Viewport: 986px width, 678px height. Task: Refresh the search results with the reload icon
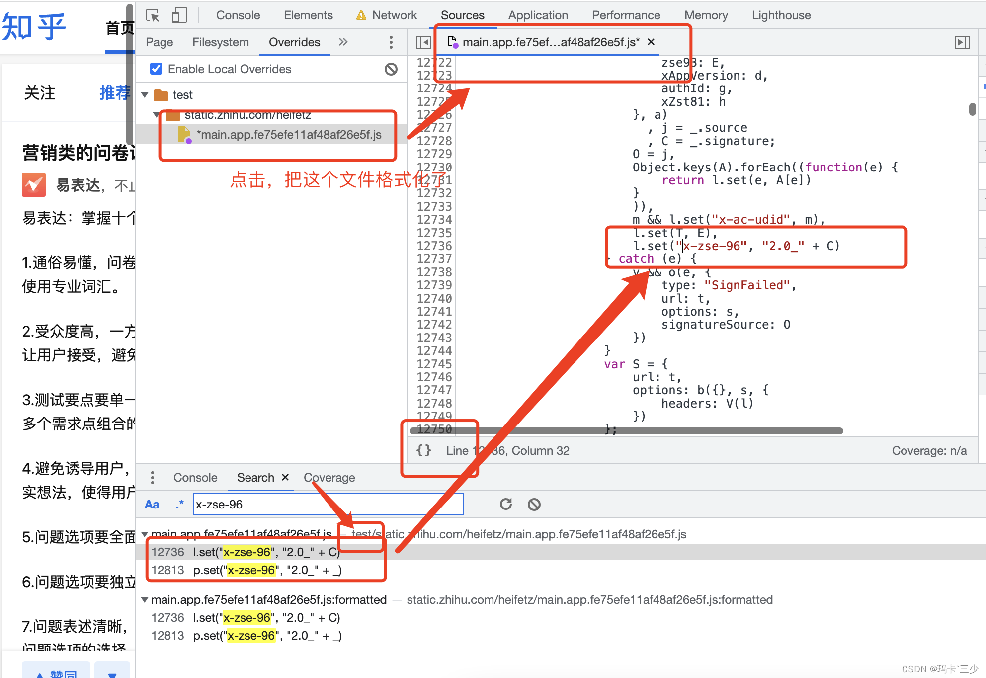(x=506, y=504)
